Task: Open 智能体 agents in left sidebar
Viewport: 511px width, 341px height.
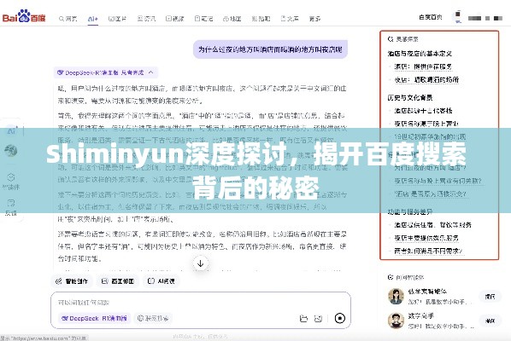Action: 11,182
